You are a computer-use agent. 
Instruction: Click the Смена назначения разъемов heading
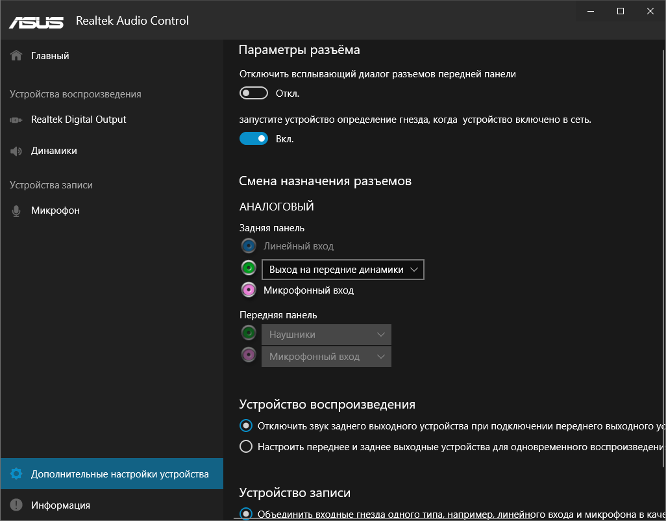tap(325, 181)
